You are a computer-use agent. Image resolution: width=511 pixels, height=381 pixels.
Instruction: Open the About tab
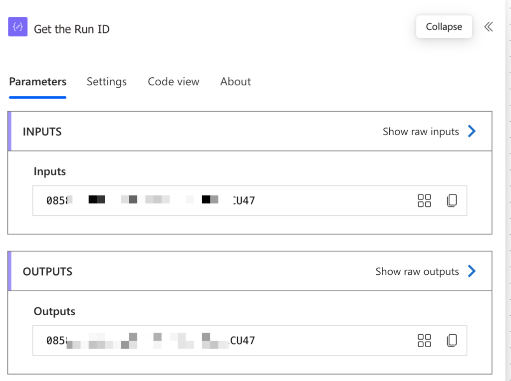tap(235, 81)
